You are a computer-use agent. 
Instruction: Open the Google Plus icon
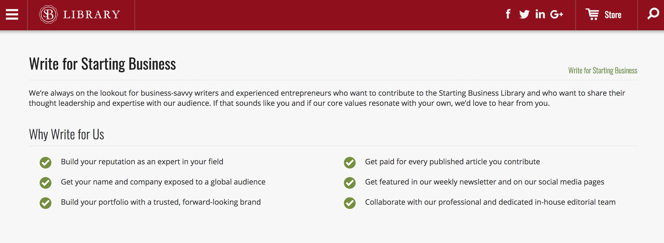[x=556, y=14]
